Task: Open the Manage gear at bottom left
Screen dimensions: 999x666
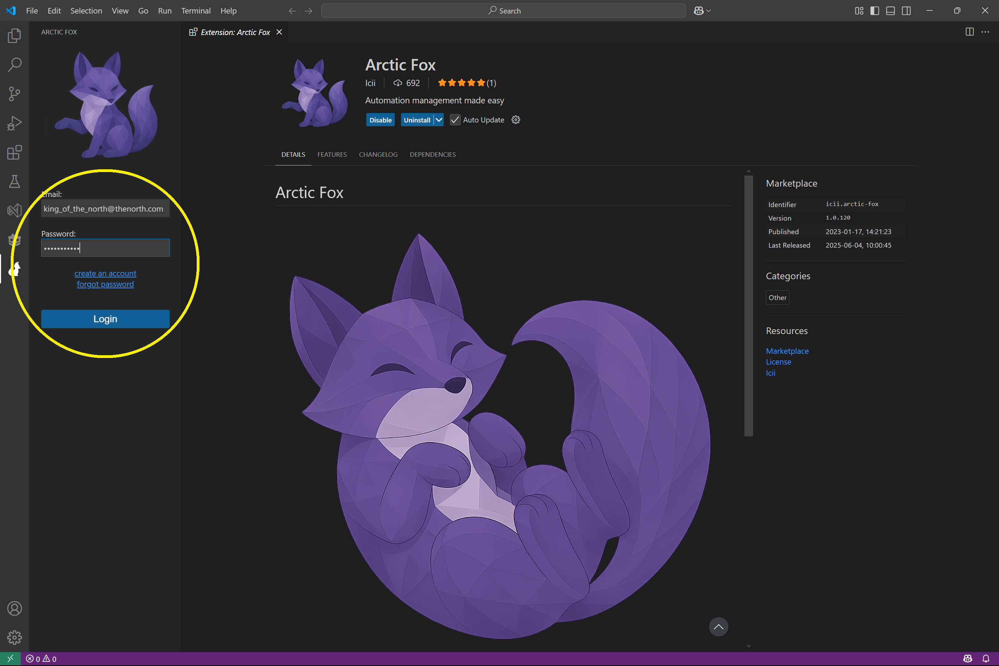Action: coord(15,637)
